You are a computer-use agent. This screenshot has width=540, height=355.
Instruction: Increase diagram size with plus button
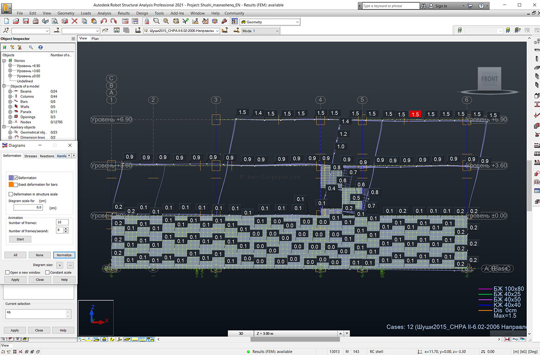click(60, 265)
